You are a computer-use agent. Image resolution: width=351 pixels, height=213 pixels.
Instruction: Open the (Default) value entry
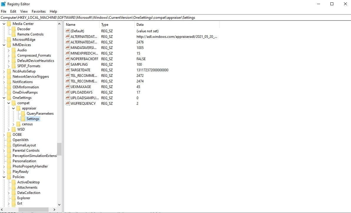76,31
